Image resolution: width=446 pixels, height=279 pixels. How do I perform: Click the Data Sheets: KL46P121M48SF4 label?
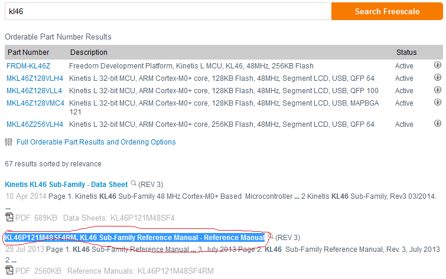coord(119,218)
